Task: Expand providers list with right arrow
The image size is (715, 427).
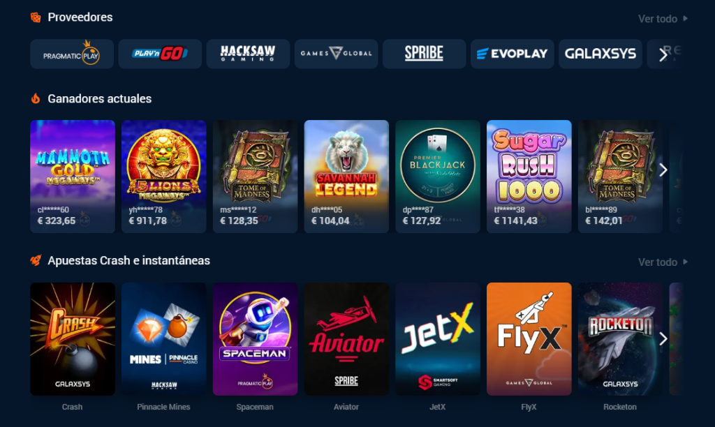Action: 663,54
